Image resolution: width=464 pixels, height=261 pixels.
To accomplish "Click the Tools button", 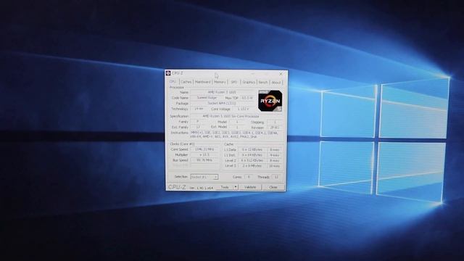I will click(225, 187).
